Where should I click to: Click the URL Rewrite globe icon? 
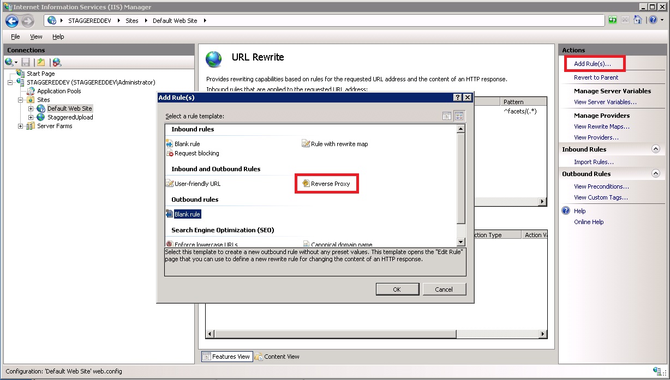tap(214, 59)
